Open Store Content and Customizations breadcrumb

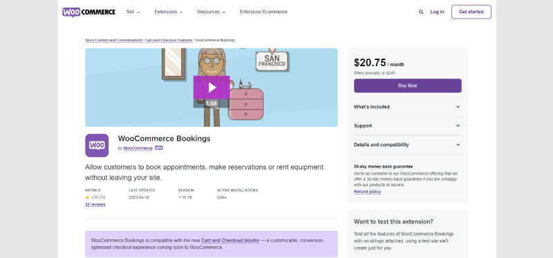pos(114,41)
